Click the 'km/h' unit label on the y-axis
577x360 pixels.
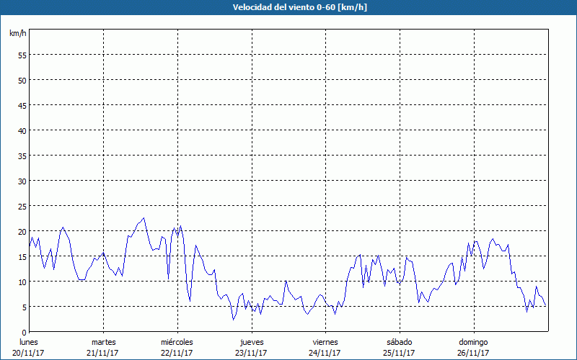[x=17, y=33]
